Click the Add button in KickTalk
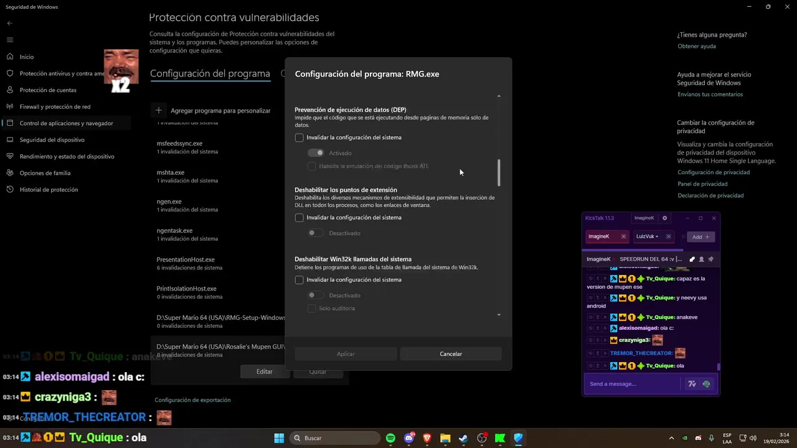 (x=700, y=236)
